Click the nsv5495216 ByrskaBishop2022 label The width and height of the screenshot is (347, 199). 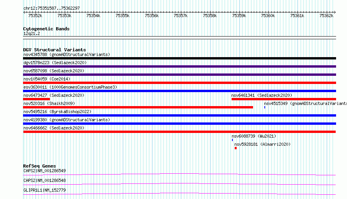tap(57, 112)
